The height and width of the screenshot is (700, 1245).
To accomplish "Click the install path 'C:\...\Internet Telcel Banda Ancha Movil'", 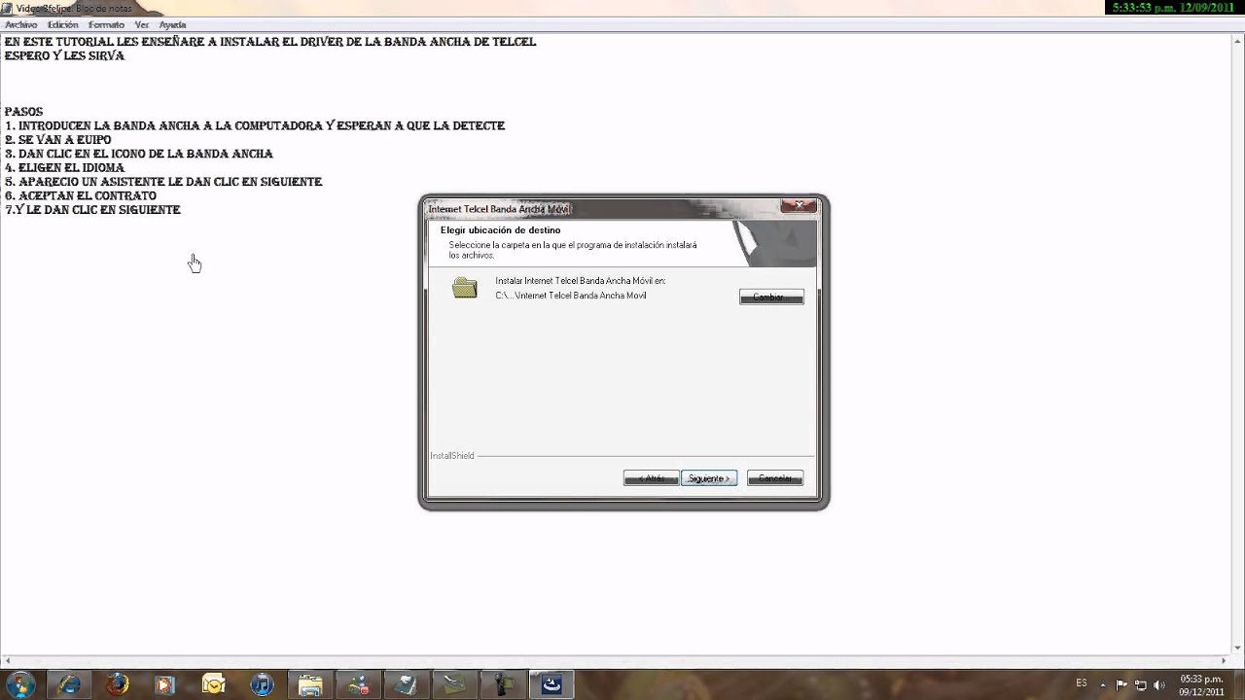I will pos(571,296).
